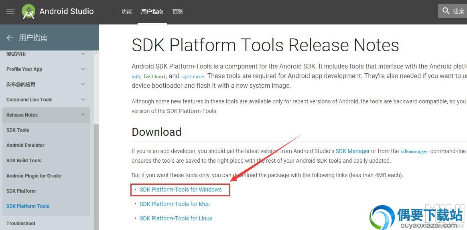Switch to the 预览 tab
The height and width of the screenshot is (230, 467).
177,12
